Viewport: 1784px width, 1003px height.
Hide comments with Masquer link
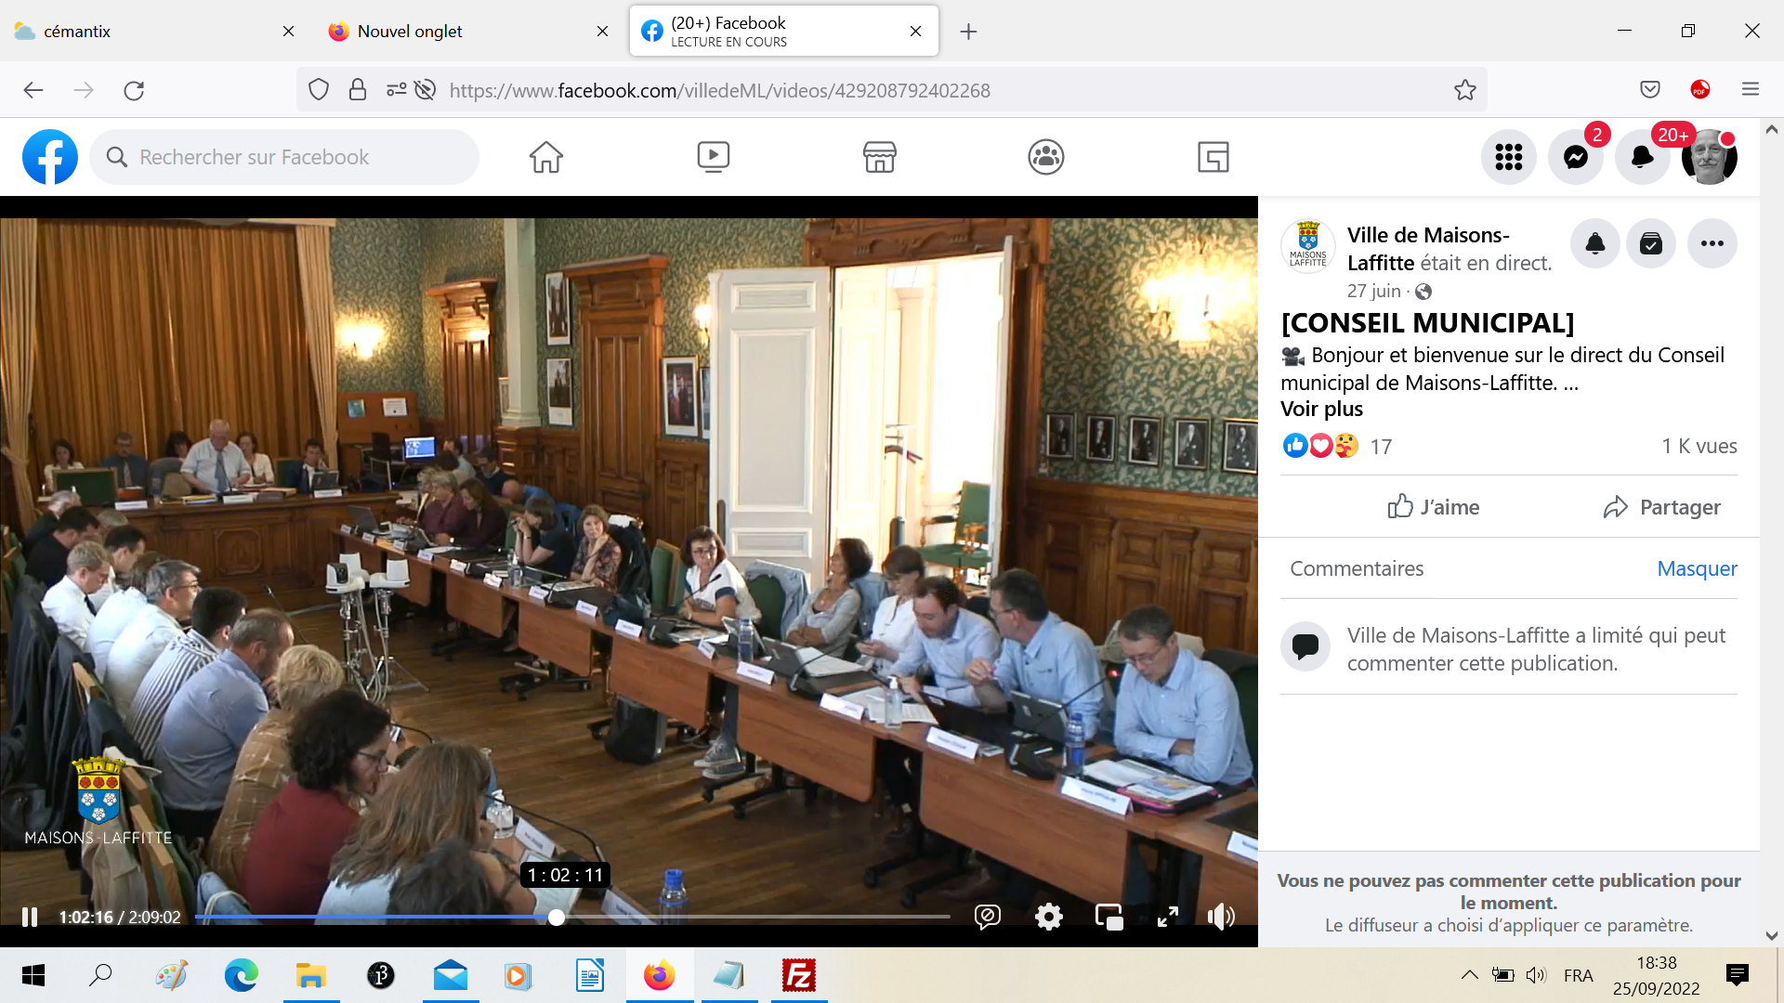point(1697,568)
